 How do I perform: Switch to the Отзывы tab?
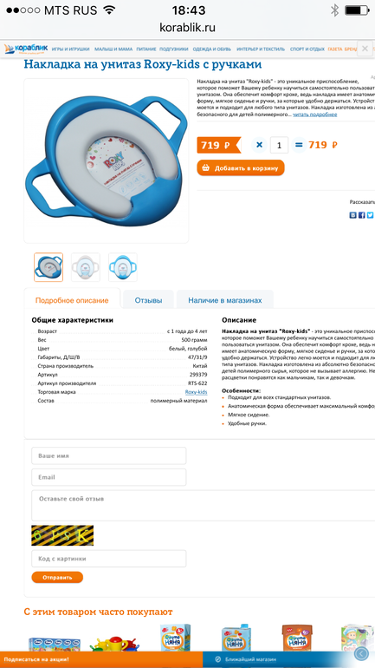pyautogui.click(x=148, y=300)
